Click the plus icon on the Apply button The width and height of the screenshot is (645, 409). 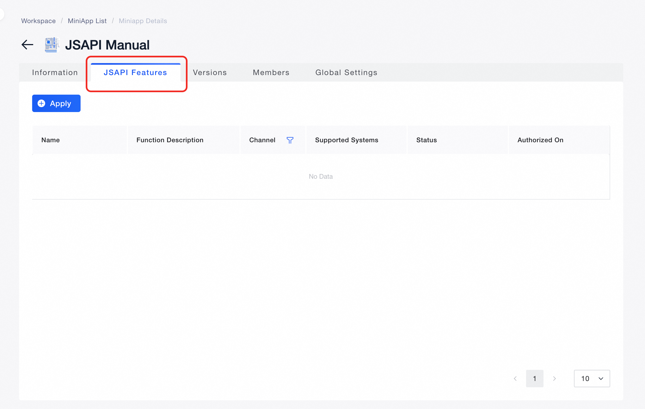pyautogui.click(x=41, y=103)
